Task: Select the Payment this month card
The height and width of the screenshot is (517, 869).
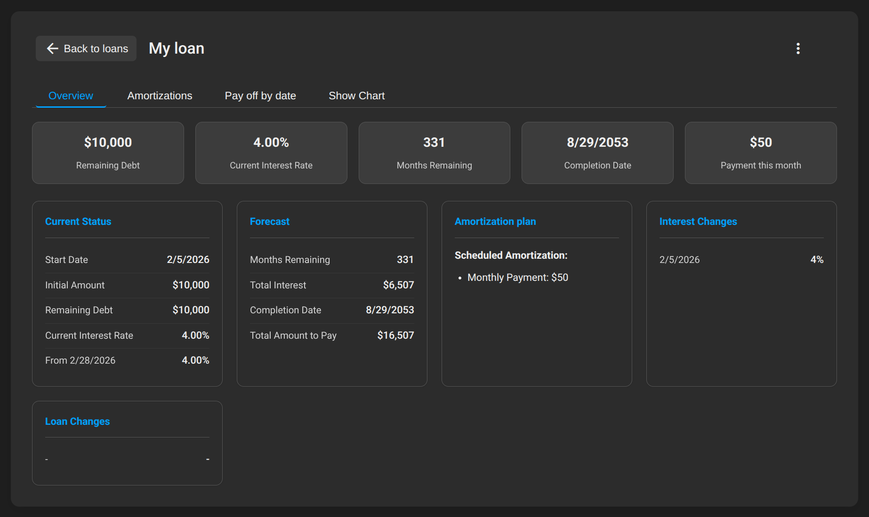Action: [760, 152]
